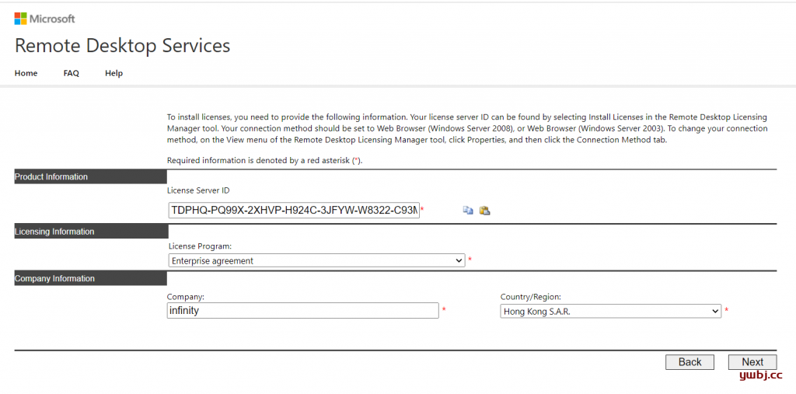
Task: Select the Licensing Information section header
Action: click(92, 232)
